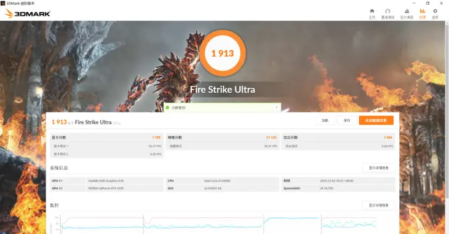Click the vertical scrollbar on right edge
The height and width of the screenshot is (234, 449).
[x=447, y=111]
